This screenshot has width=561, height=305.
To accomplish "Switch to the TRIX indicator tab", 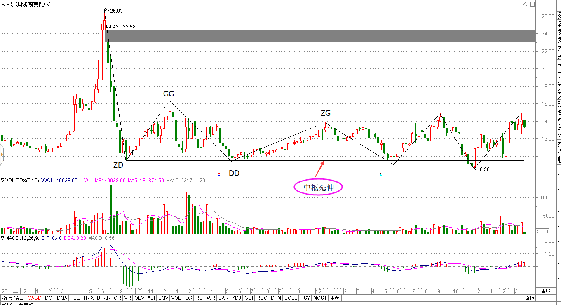I will [88, 298].
